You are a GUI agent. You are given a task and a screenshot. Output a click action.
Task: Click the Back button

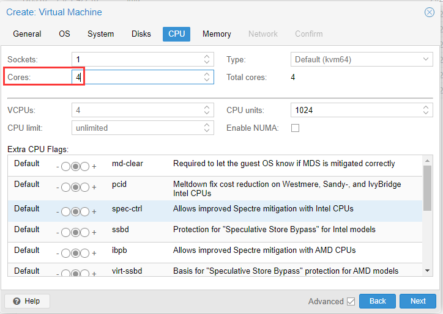pyautogui.click(x=378, y=301)
